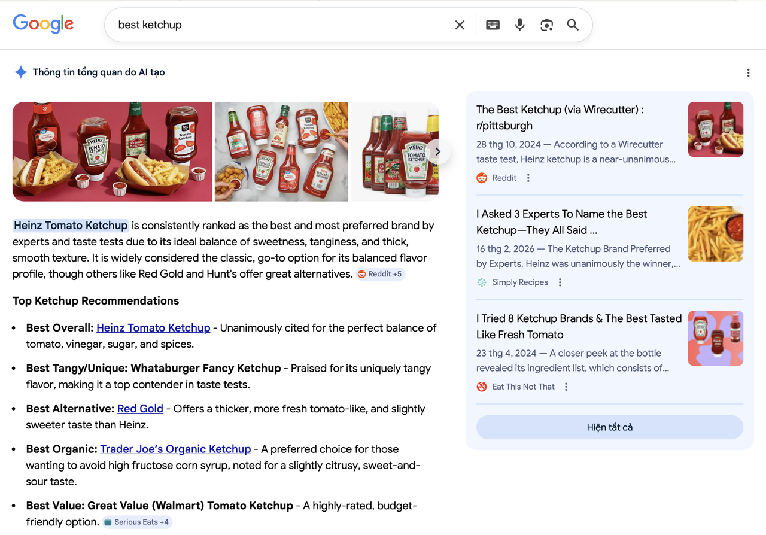Click the Reddit favicon in the source card
Viewport: 766px width, 535px height.
[x=482, y=178]
